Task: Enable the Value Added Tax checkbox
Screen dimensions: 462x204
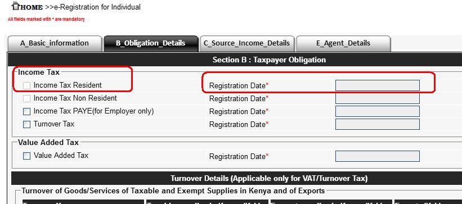Action: 27,156
